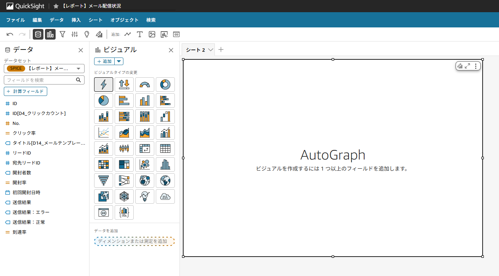
Task: Select the Scatter plot visual type
Action: [145, 164]
